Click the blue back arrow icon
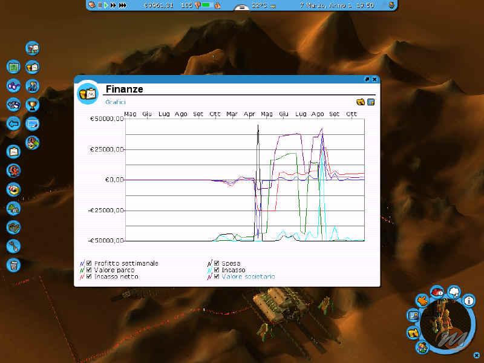 [13, 123]
